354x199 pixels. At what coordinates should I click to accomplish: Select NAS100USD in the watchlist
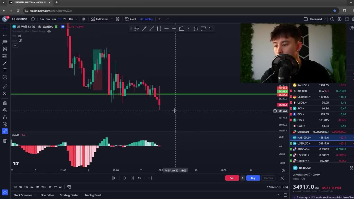(x=322, y=137)
